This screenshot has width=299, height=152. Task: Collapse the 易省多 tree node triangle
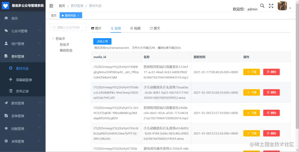coord(53,39)
